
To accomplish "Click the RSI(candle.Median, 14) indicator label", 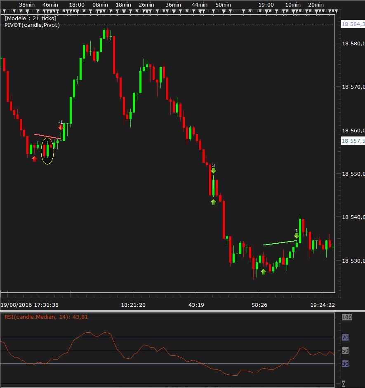I will pos(46,317).
